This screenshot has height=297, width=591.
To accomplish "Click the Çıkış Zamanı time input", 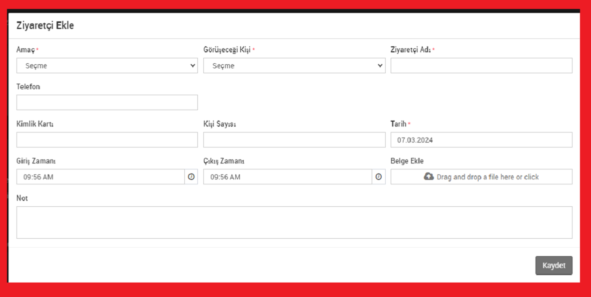I will click(287, 177).
